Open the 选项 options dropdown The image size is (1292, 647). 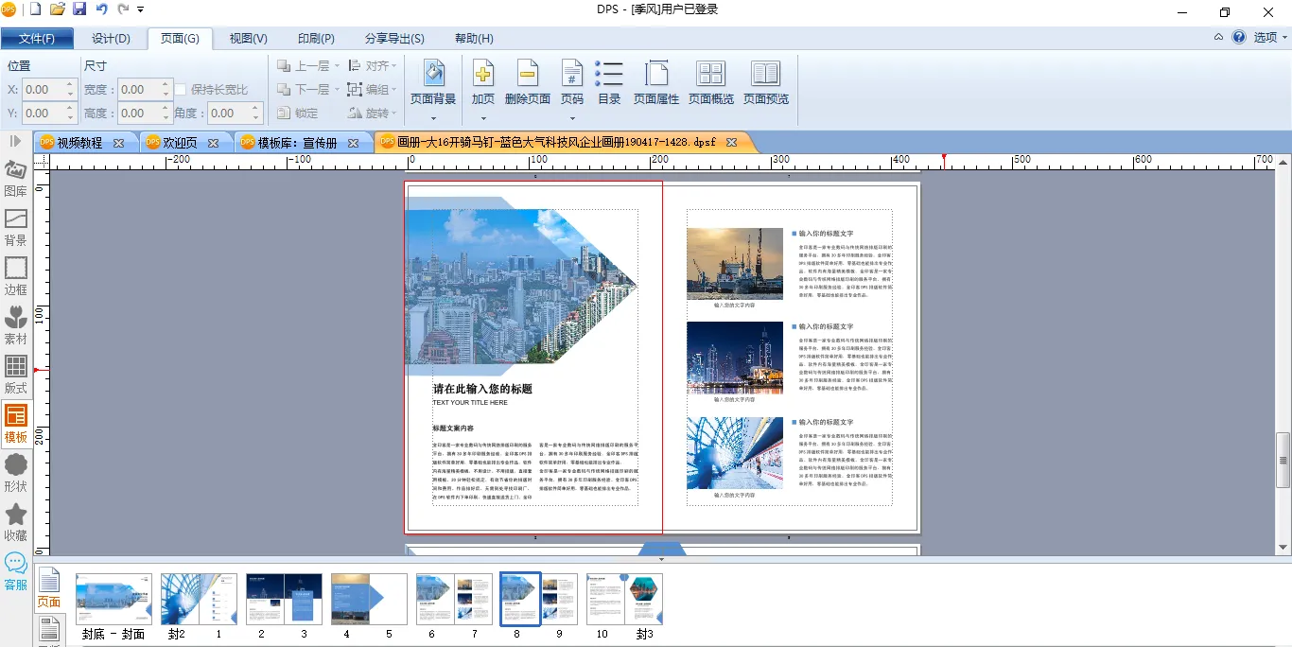click(1270, 38)
